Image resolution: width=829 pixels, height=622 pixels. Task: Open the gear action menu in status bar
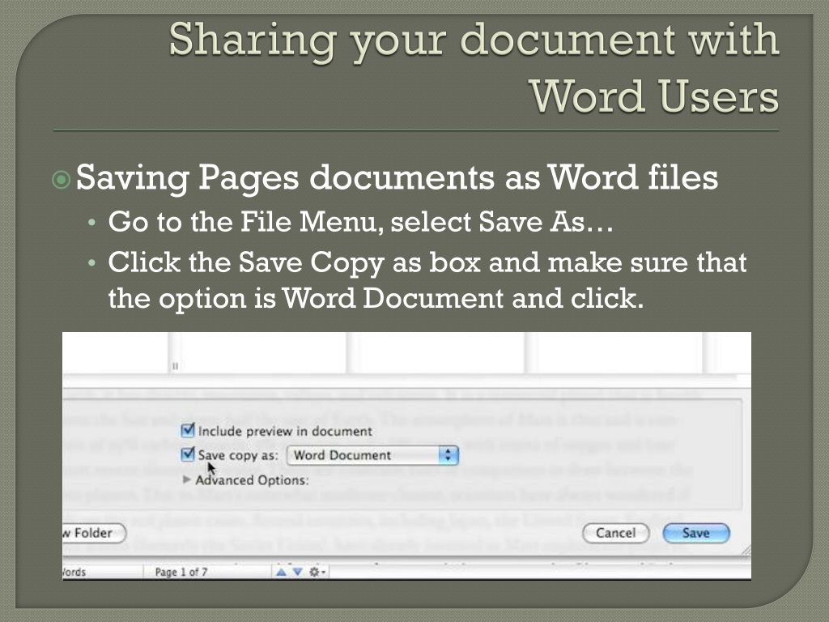317,572
